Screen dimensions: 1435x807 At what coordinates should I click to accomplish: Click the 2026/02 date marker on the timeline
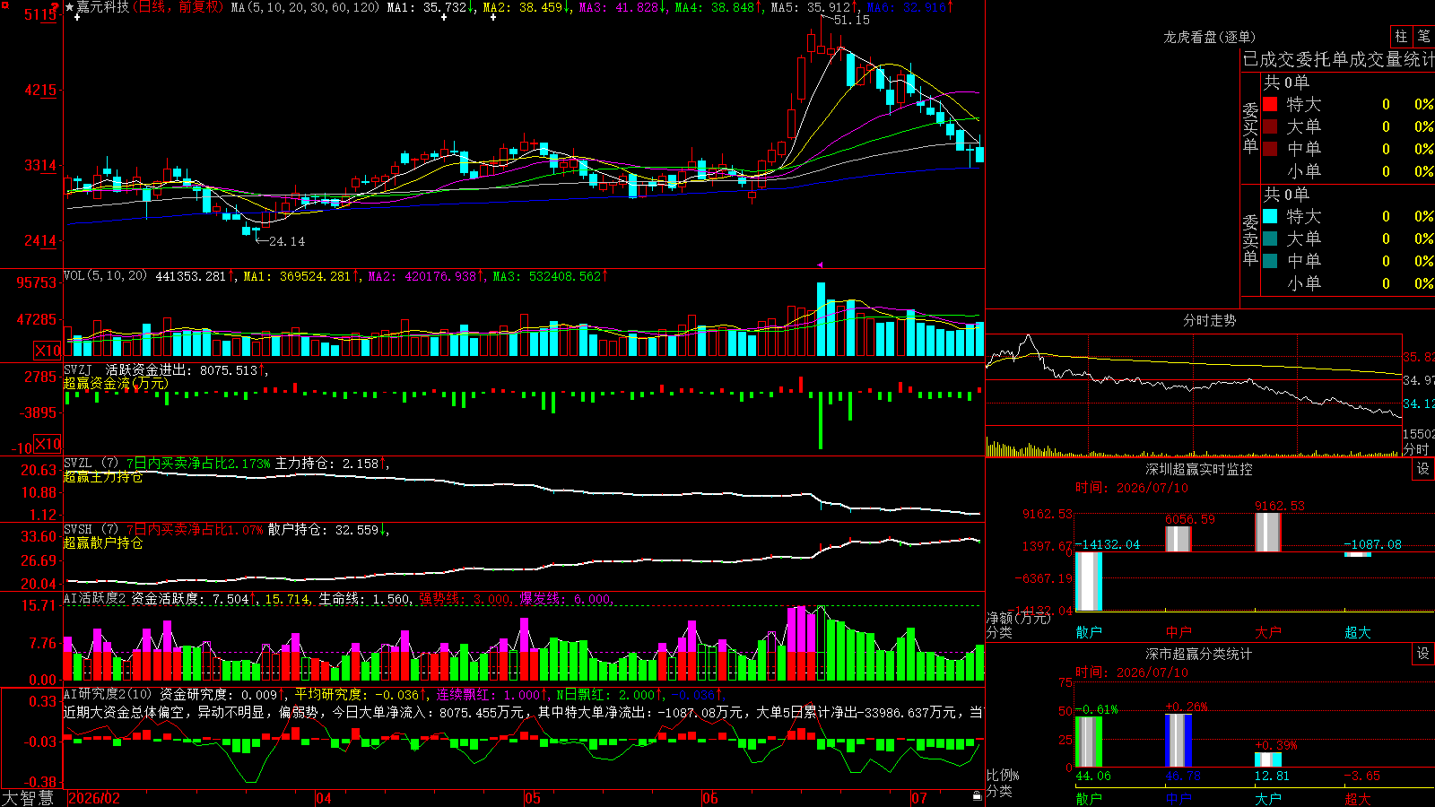pos(94,798)
